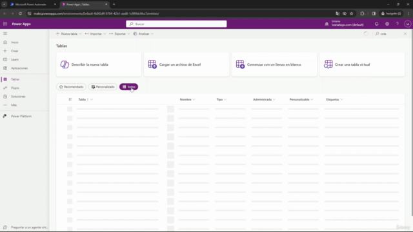Select the Personalizado filter pill
Viewport: 413px width, 232px height.
[103, 87]
